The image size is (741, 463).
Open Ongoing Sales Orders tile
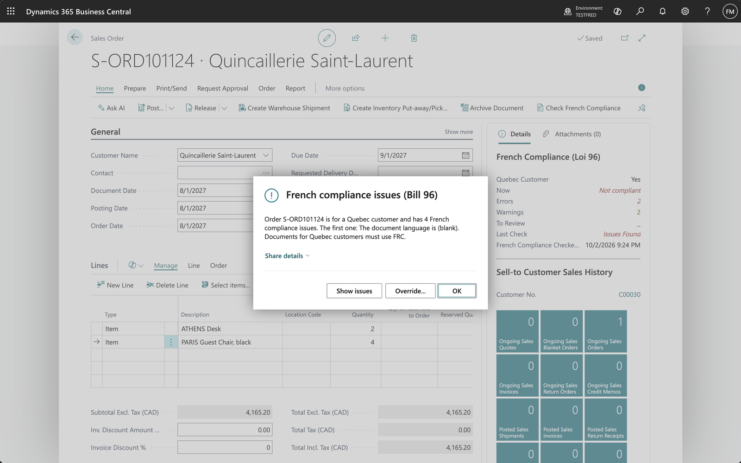pos(605,331)
